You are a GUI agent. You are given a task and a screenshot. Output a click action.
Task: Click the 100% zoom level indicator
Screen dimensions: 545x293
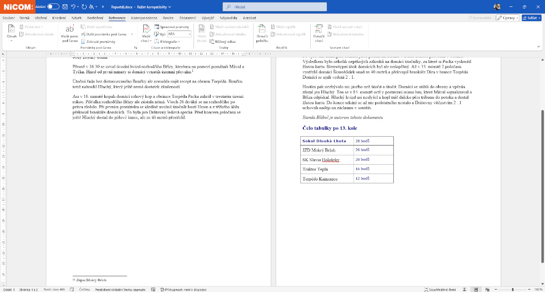pyautogui.click(x=538, y=290)
